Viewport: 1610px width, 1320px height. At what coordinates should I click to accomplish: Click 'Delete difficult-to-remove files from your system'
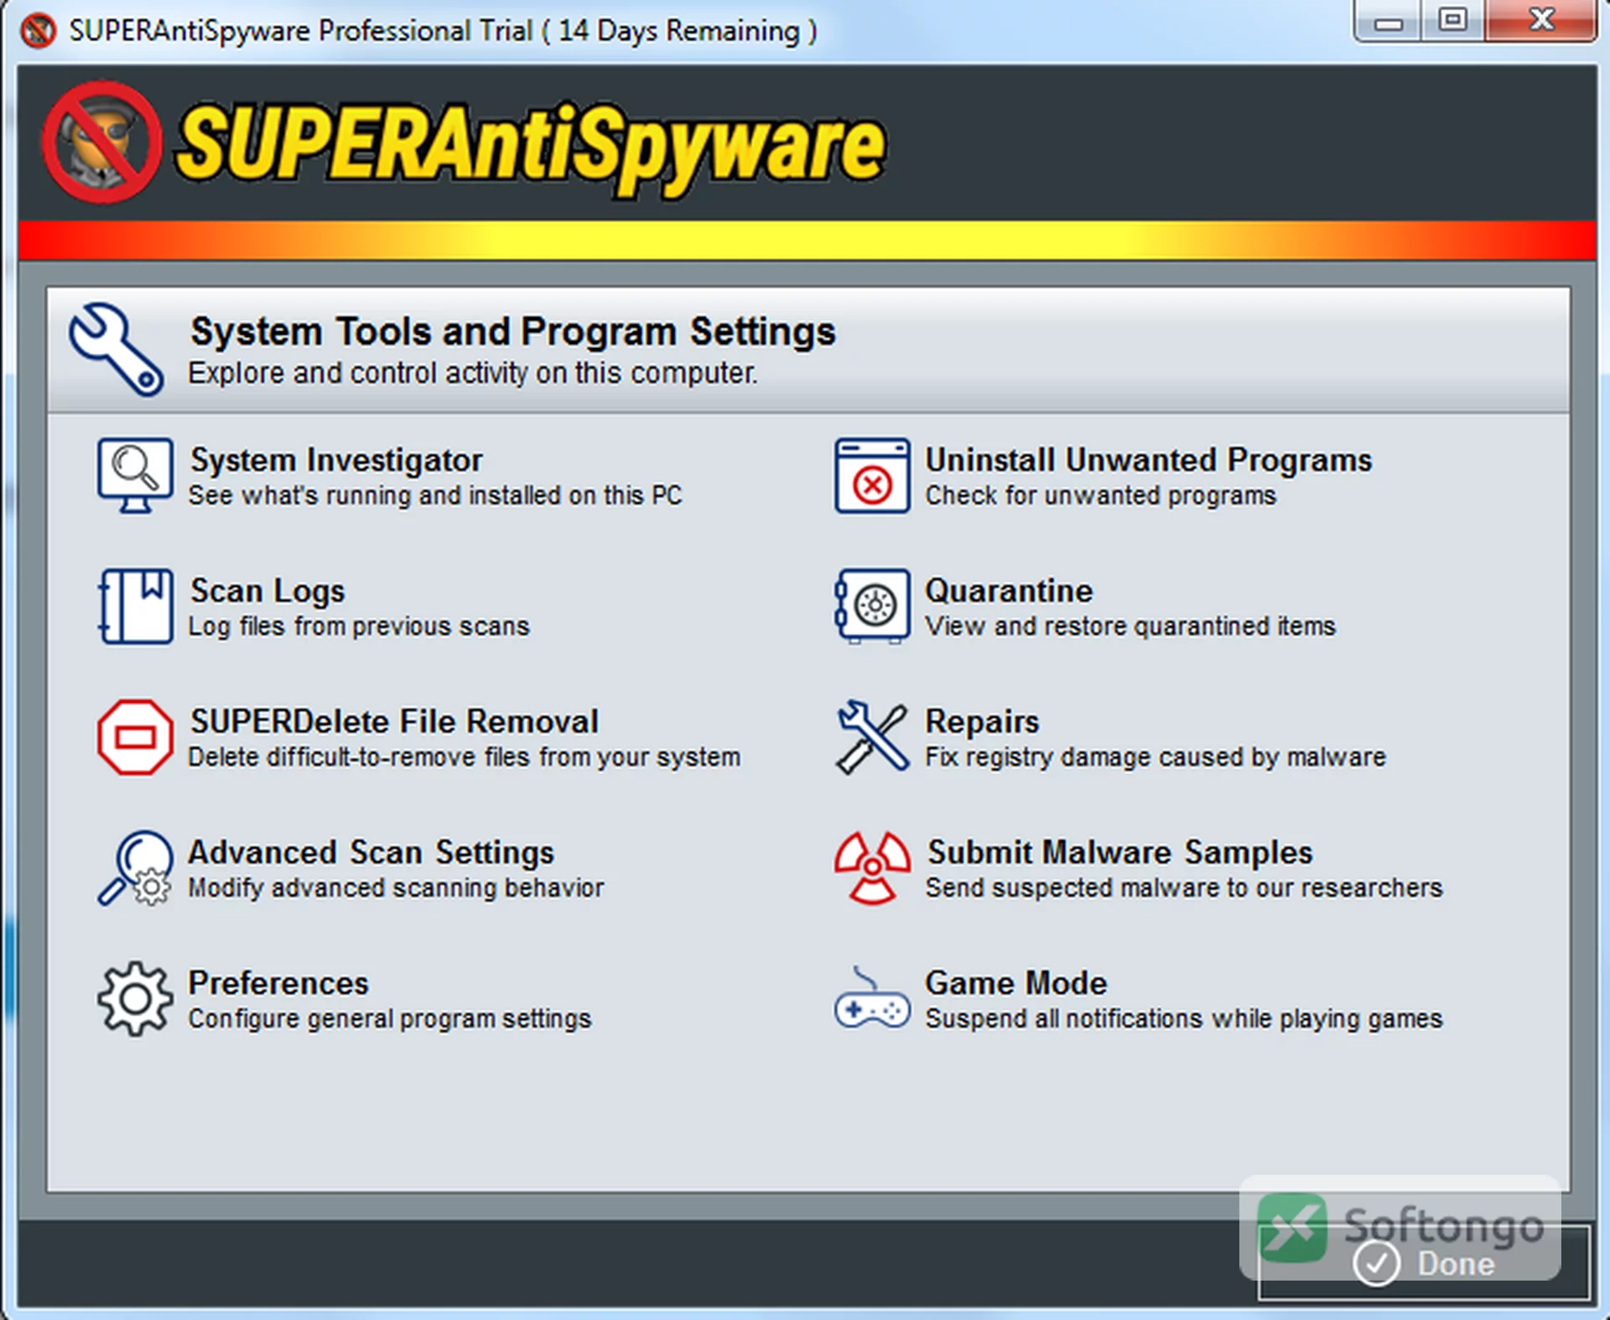tap(464, 757)
